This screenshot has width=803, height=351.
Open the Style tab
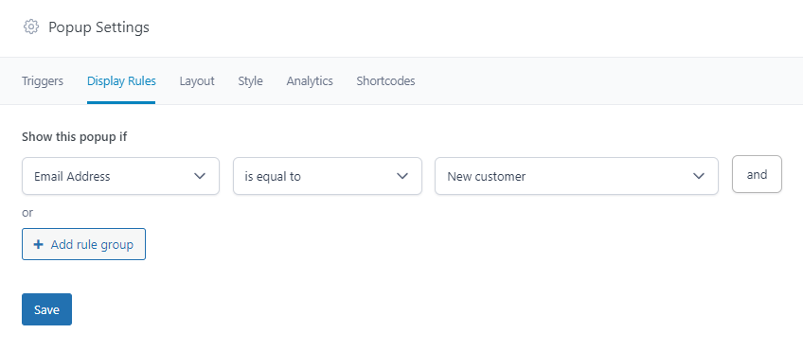coord(250,80)
